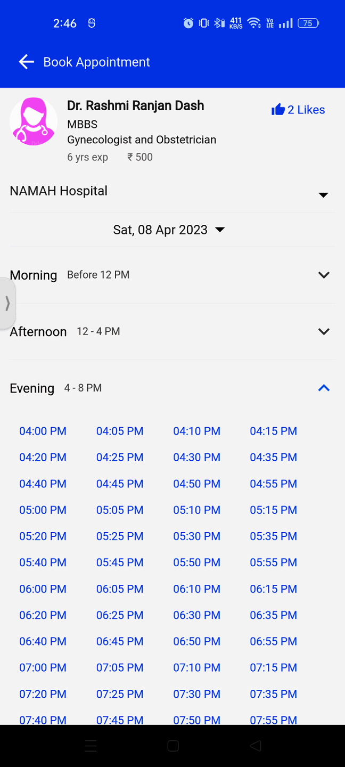Select the 04:00 PM time slot
This screenshot has width=345, height=767.
click(x=43, y=431)
